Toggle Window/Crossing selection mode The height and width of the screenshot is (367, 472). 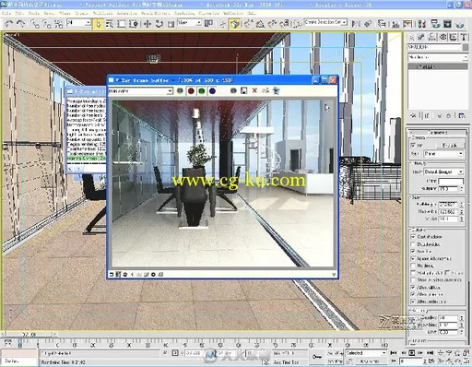tap(134, 24)
